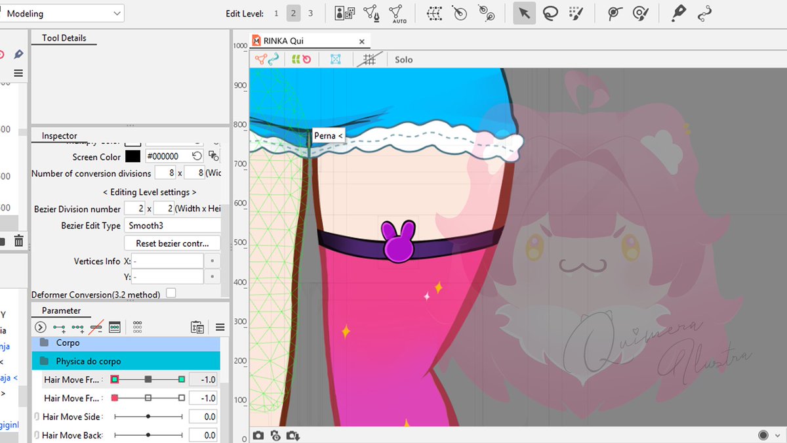Click the Hair Move Back slider

pos(148,434)
